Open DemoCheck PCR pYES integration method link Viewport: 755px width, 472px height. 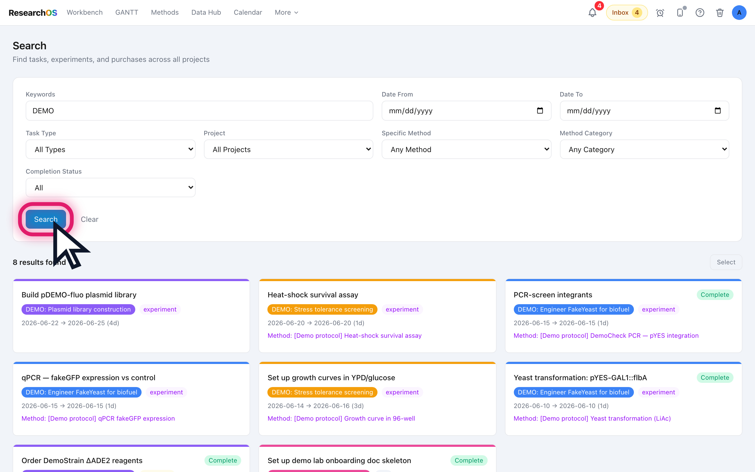(x=606, y=336)
